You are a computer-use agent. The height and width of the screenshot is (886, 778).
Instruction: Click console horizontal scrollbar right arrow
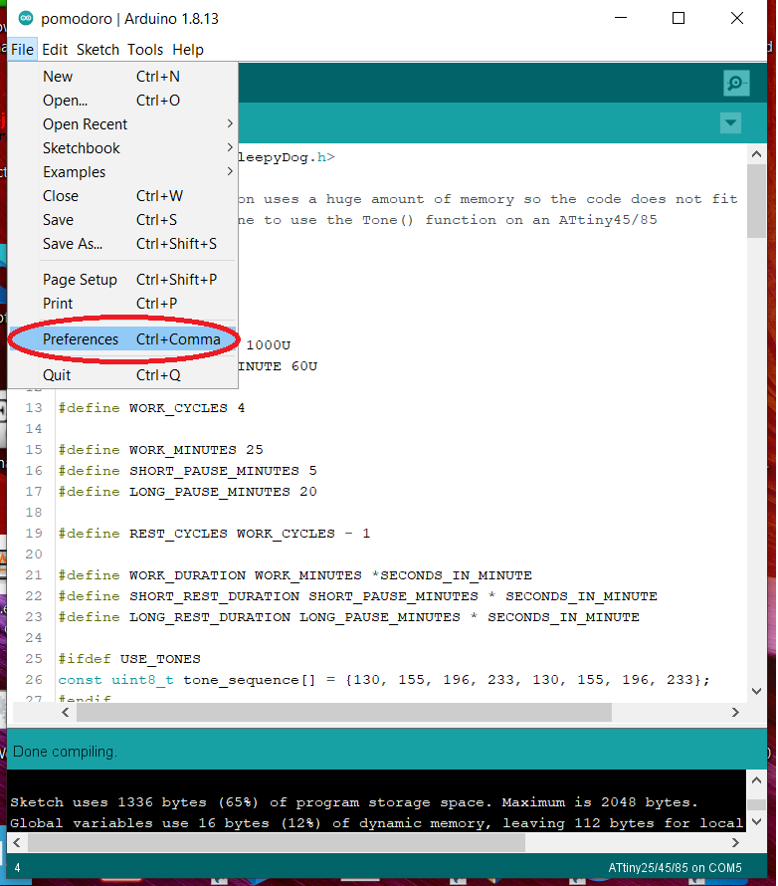click(x=734, y=842)
